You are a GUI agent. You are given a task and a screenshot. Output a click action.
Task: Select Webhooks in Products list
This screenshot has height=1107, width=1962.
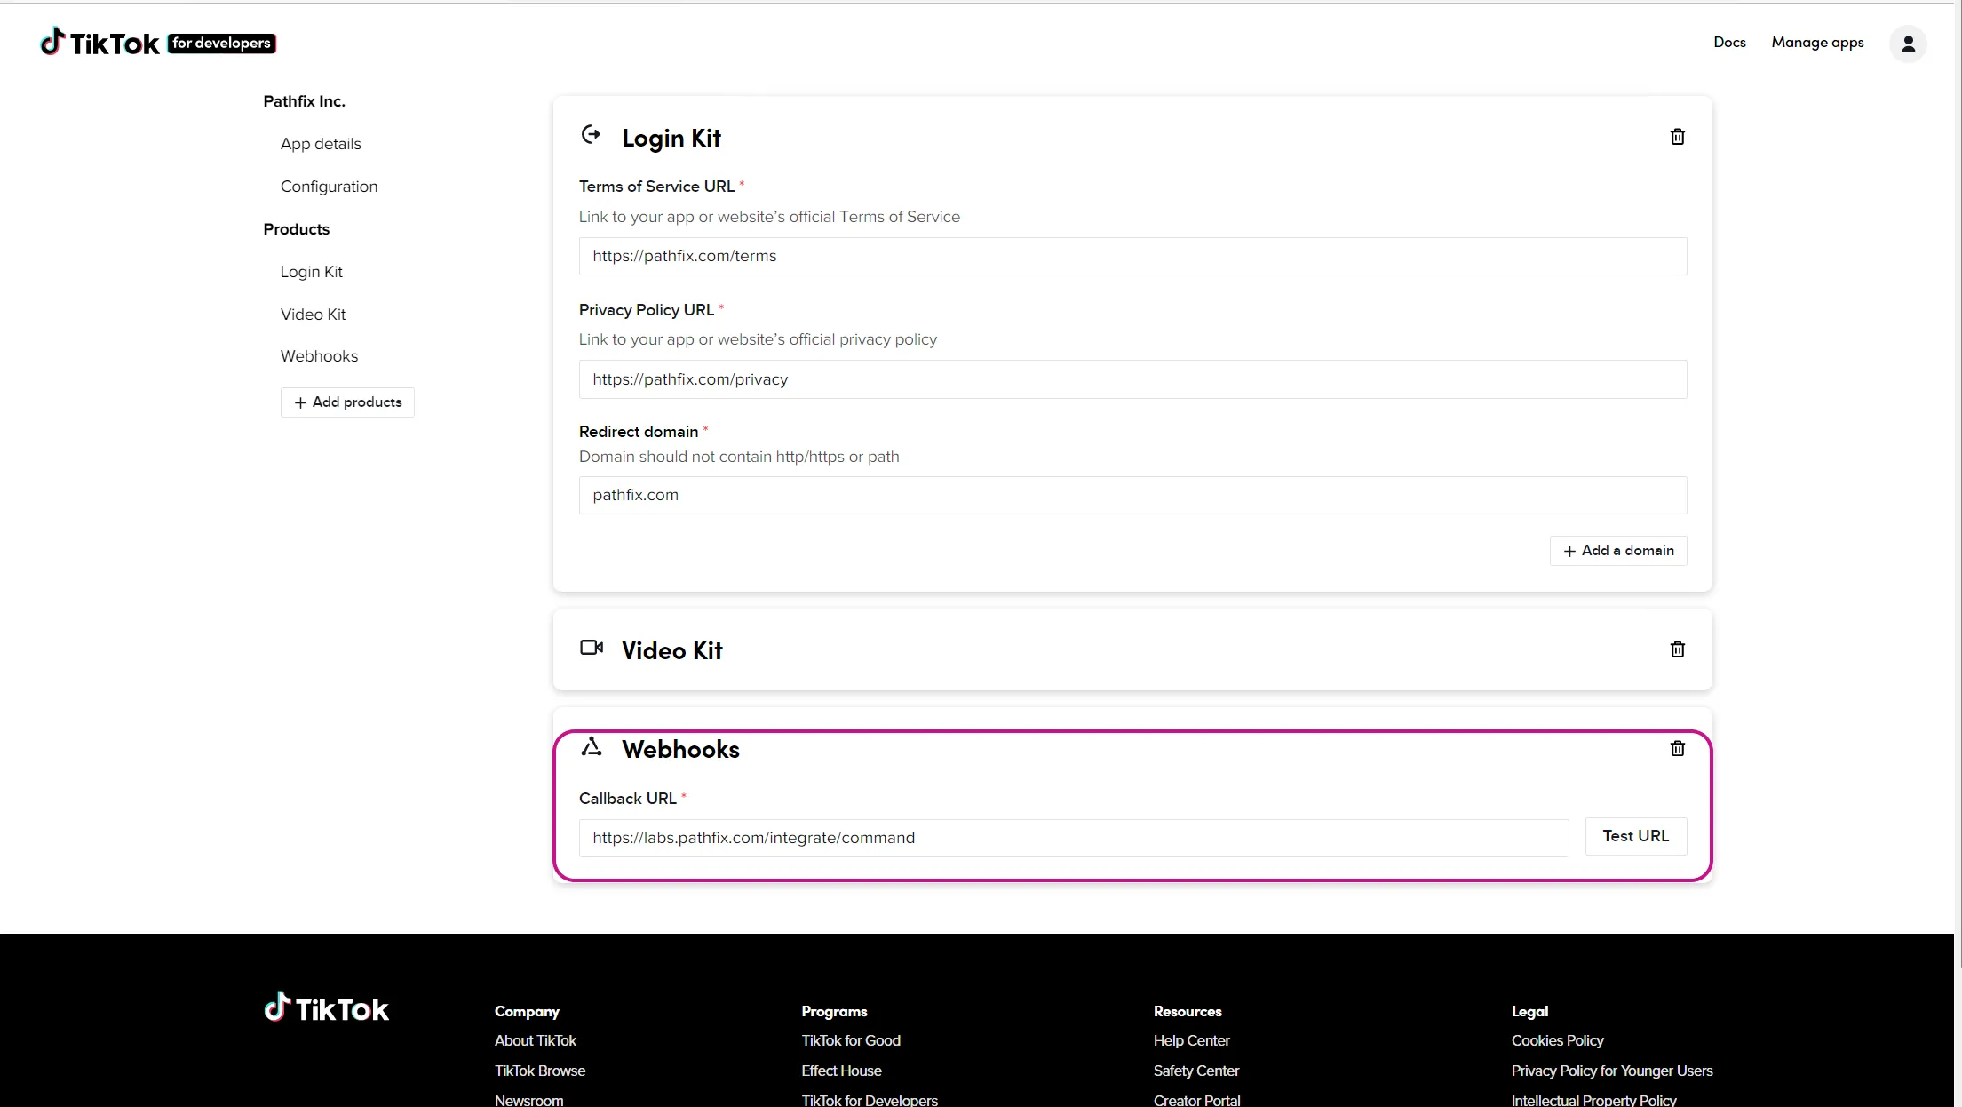click(x=319, y=356)
